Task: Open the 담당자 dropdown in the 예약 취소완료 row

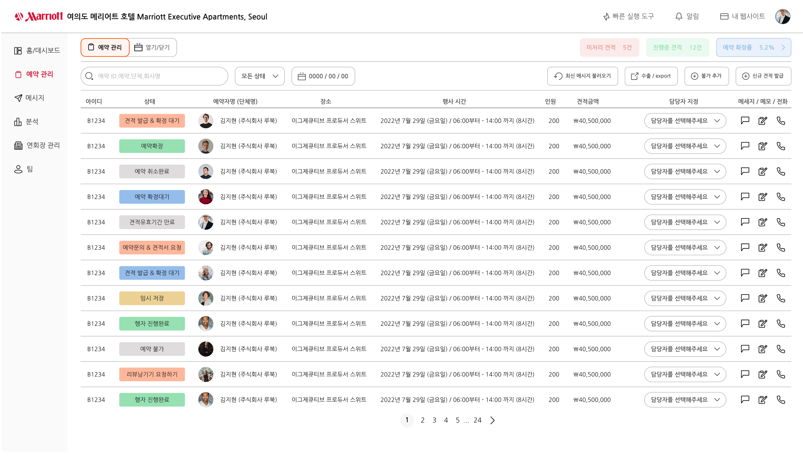Action: click(685, 172)
